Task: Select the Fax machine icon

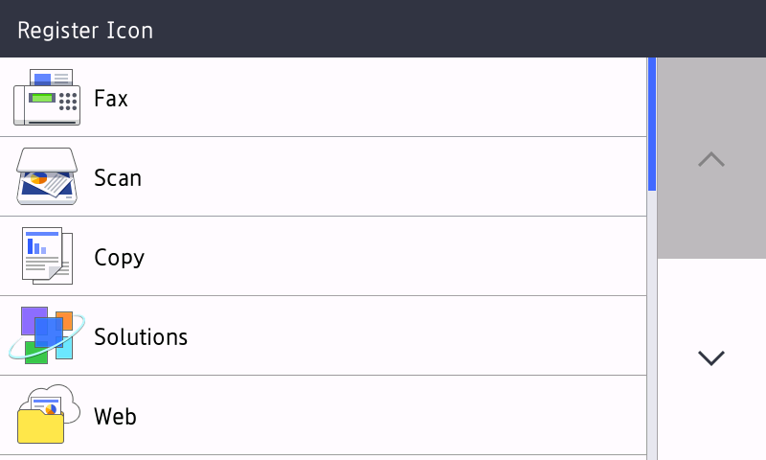Action: (x=46, y=98)
